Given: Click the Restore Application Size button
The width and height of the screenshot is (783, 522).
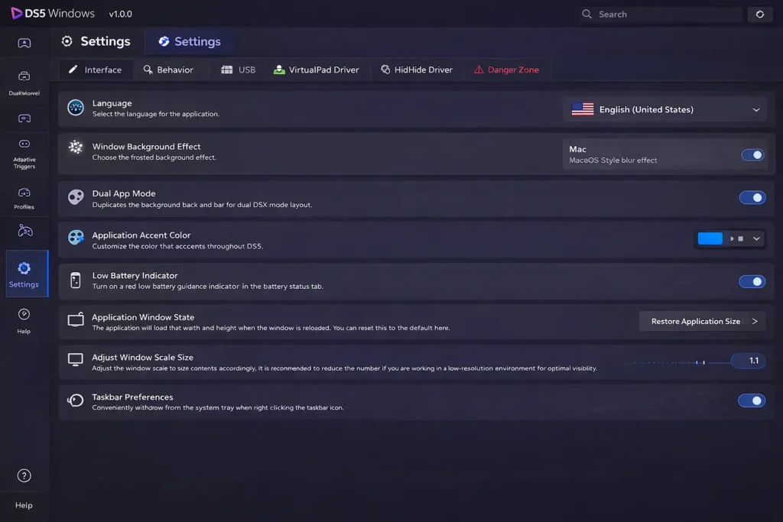Looking at the screenshot, I should click(696, 321).
